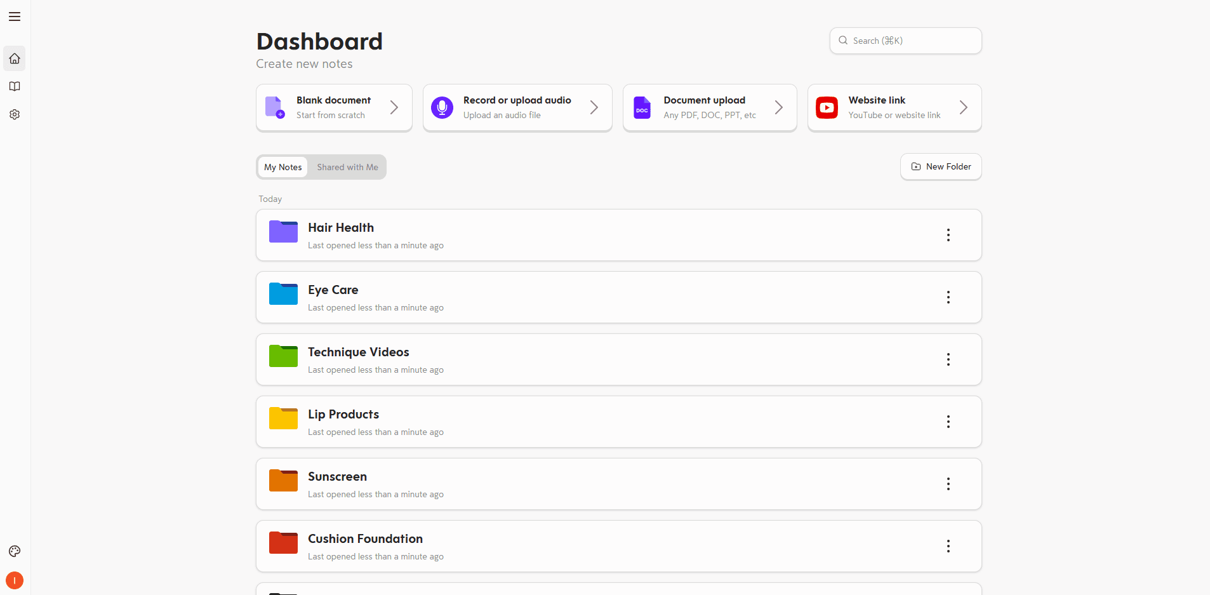The image size is (1210, 595).
Task: Switch to the Shared with Me tab
Action: coord(347,167)
